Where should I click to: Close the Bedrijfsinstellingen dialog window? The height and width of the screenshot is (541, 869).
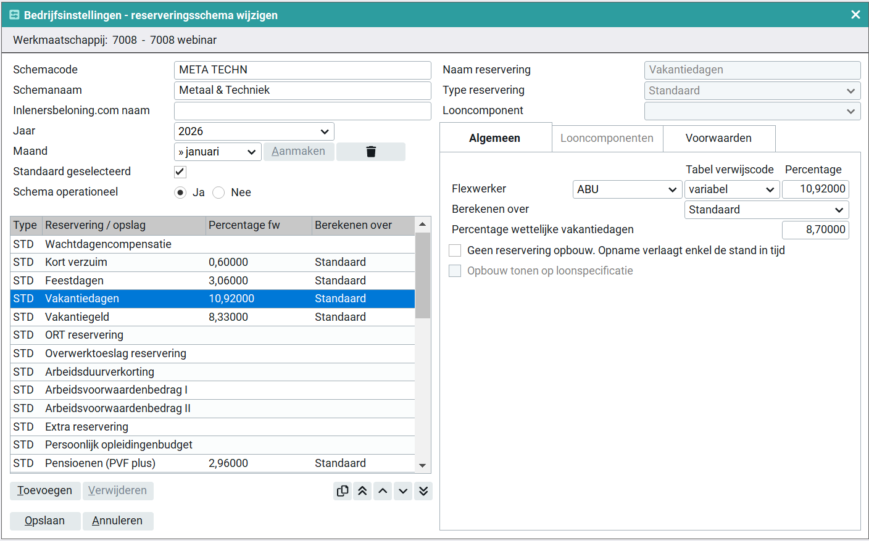click(x=855, y=15)
